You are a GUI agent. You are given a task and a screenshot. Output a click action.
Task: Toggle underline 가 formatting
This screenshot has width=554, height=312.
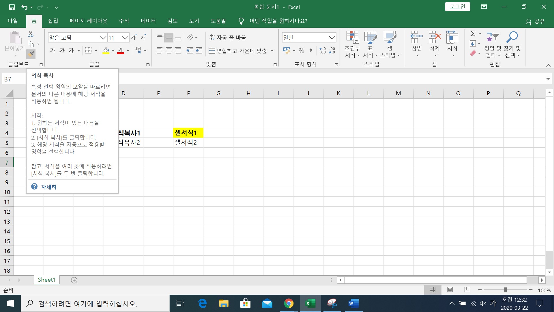pyautogui.click(x=71, y=51)
